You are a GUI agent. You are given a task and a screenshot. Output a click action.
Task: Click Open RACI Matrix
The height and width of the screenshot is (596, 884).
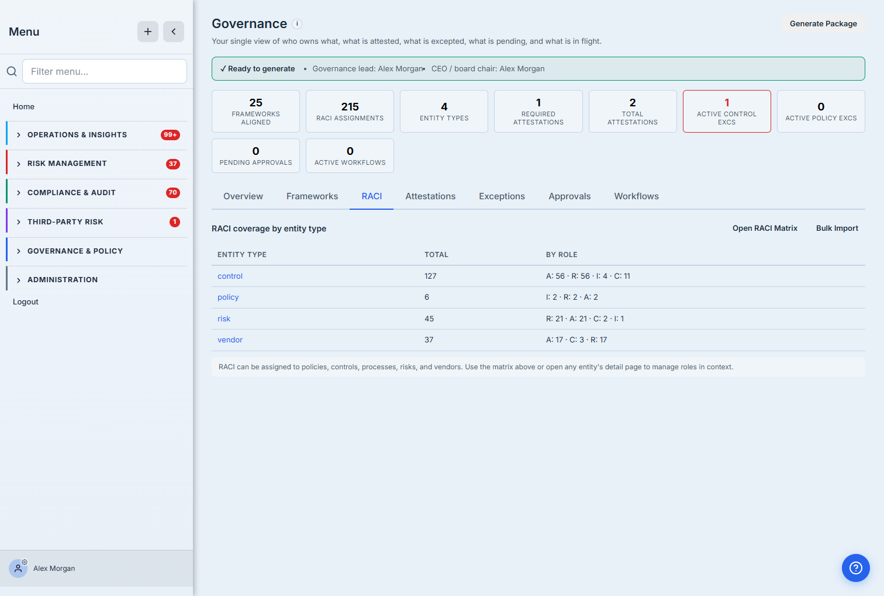pyautogui.click(x=765, y=228)
